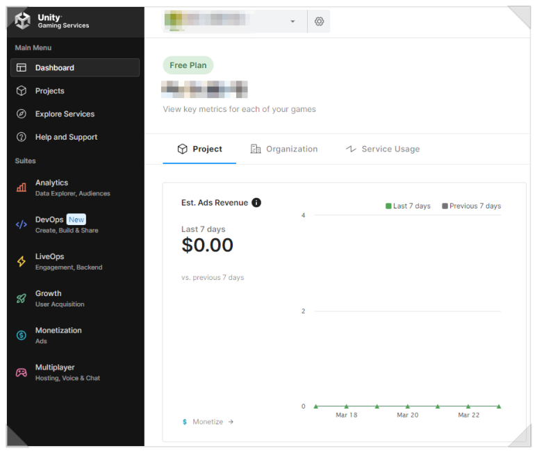Switch to the Organization tab
Screen dimensions: 537x453
pyautogui.click(x=284, y=149)
